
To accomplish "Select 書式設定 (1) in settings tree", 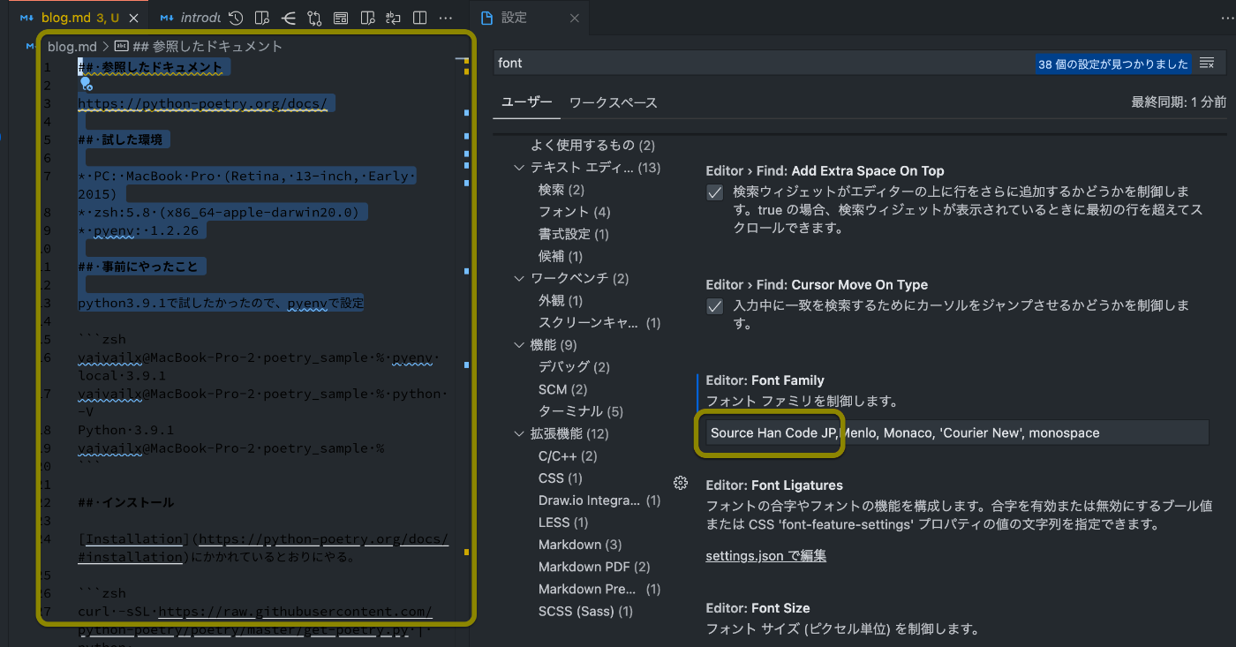I will 574,234.
